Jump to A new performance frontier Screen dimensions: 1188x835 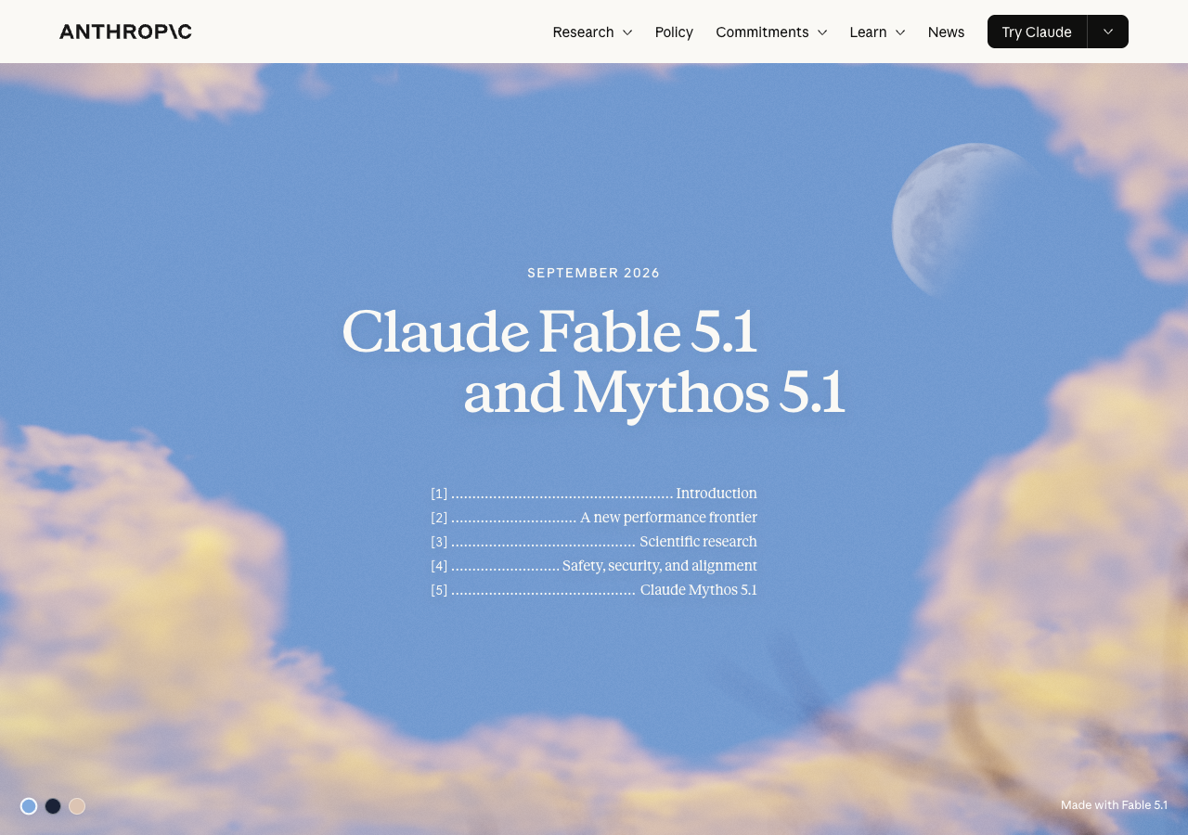coord(594,518)
